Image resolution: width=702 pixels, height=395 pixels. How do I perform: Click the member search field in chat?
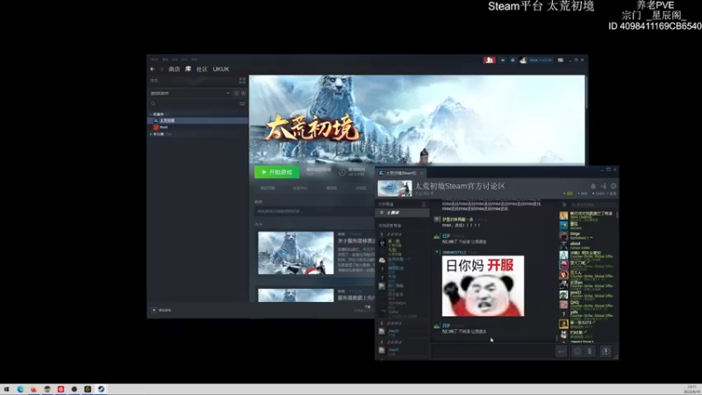coord(592,205)
